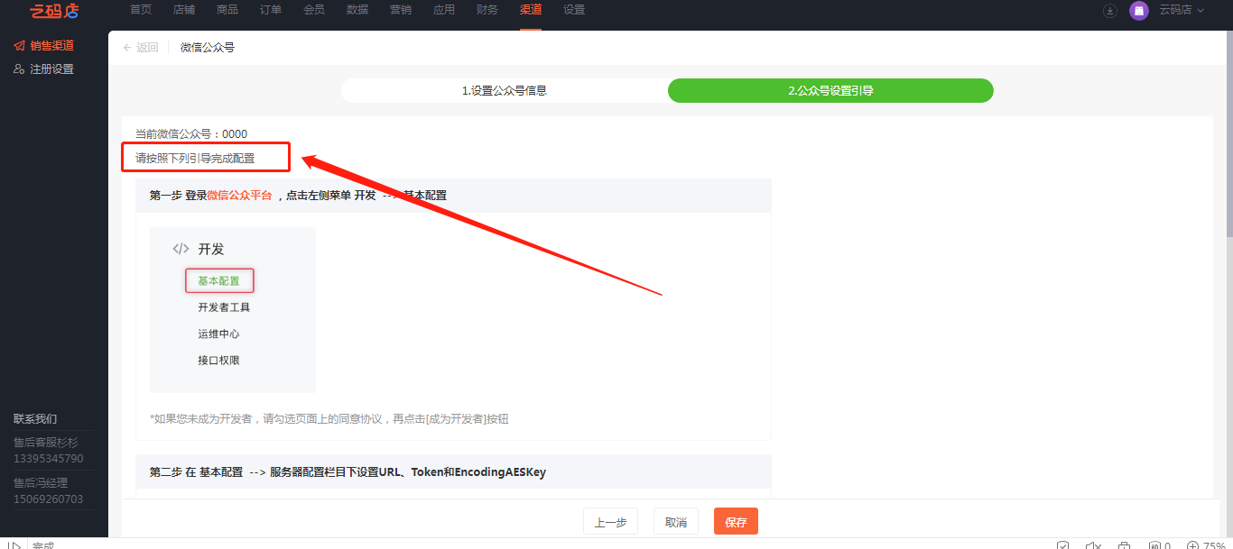This screenshot has height=549, width=1233.
Task: Click the orange 保存 button
Action: (x=736, y=521)
